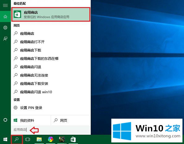
Task: Open the Windows Start button
Action: [5, 139]
